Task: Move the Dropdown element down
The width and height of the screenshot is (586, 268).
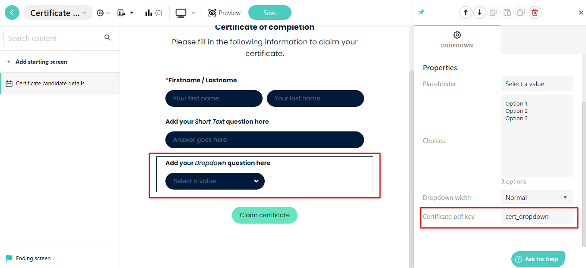Action: pos(479,12)
